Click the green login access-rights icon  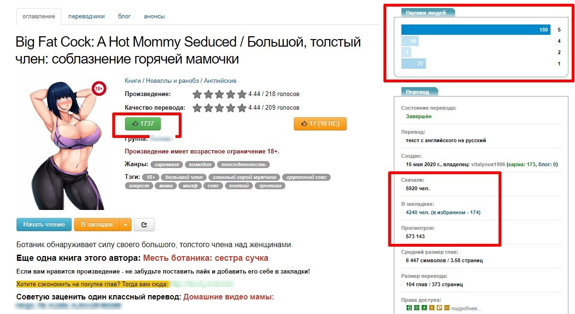tap(409, 308)
